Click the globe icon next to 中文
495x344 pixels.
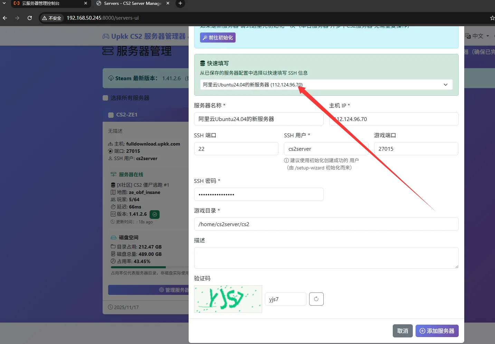[468, 36]
